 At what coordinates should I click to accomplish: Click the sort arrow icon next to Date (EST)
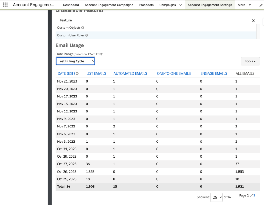77,73
